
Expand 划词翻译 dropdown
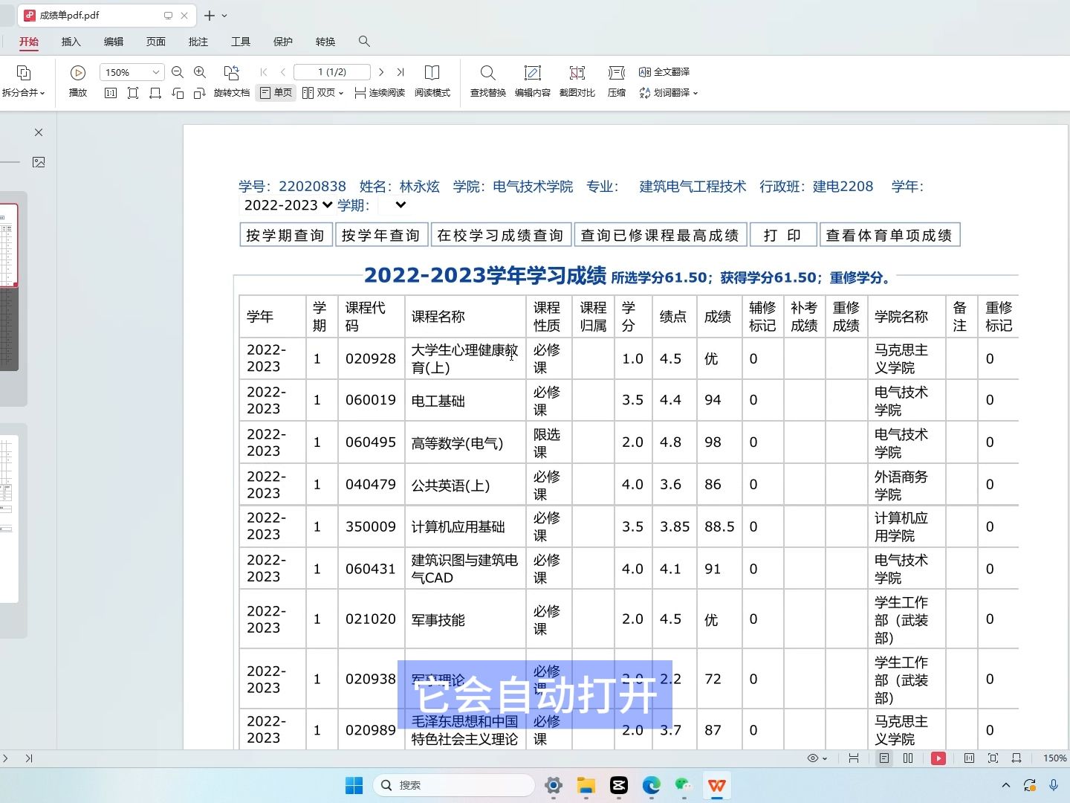coord(695,94)
